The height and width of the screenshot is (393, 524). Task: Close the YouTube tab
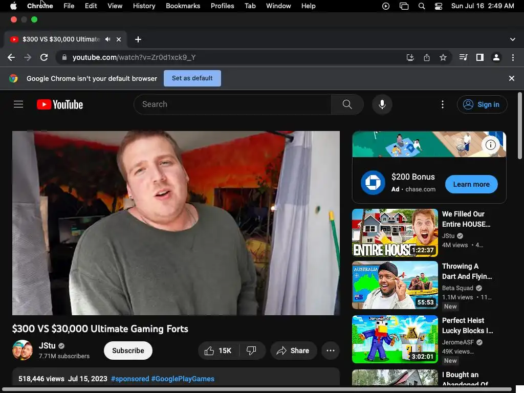tap(119, 39)
